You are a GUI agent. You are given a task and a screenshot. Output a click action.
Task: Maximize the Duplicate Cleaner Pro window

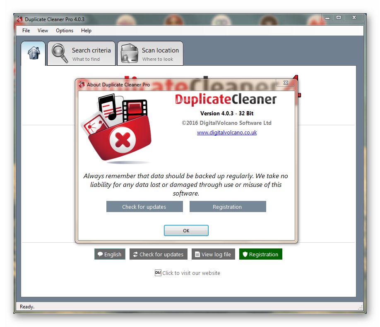click(339, 18)
